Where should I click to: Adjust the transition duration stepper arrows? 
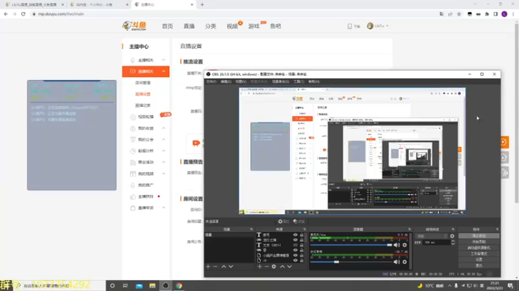(x=453, y=242)
